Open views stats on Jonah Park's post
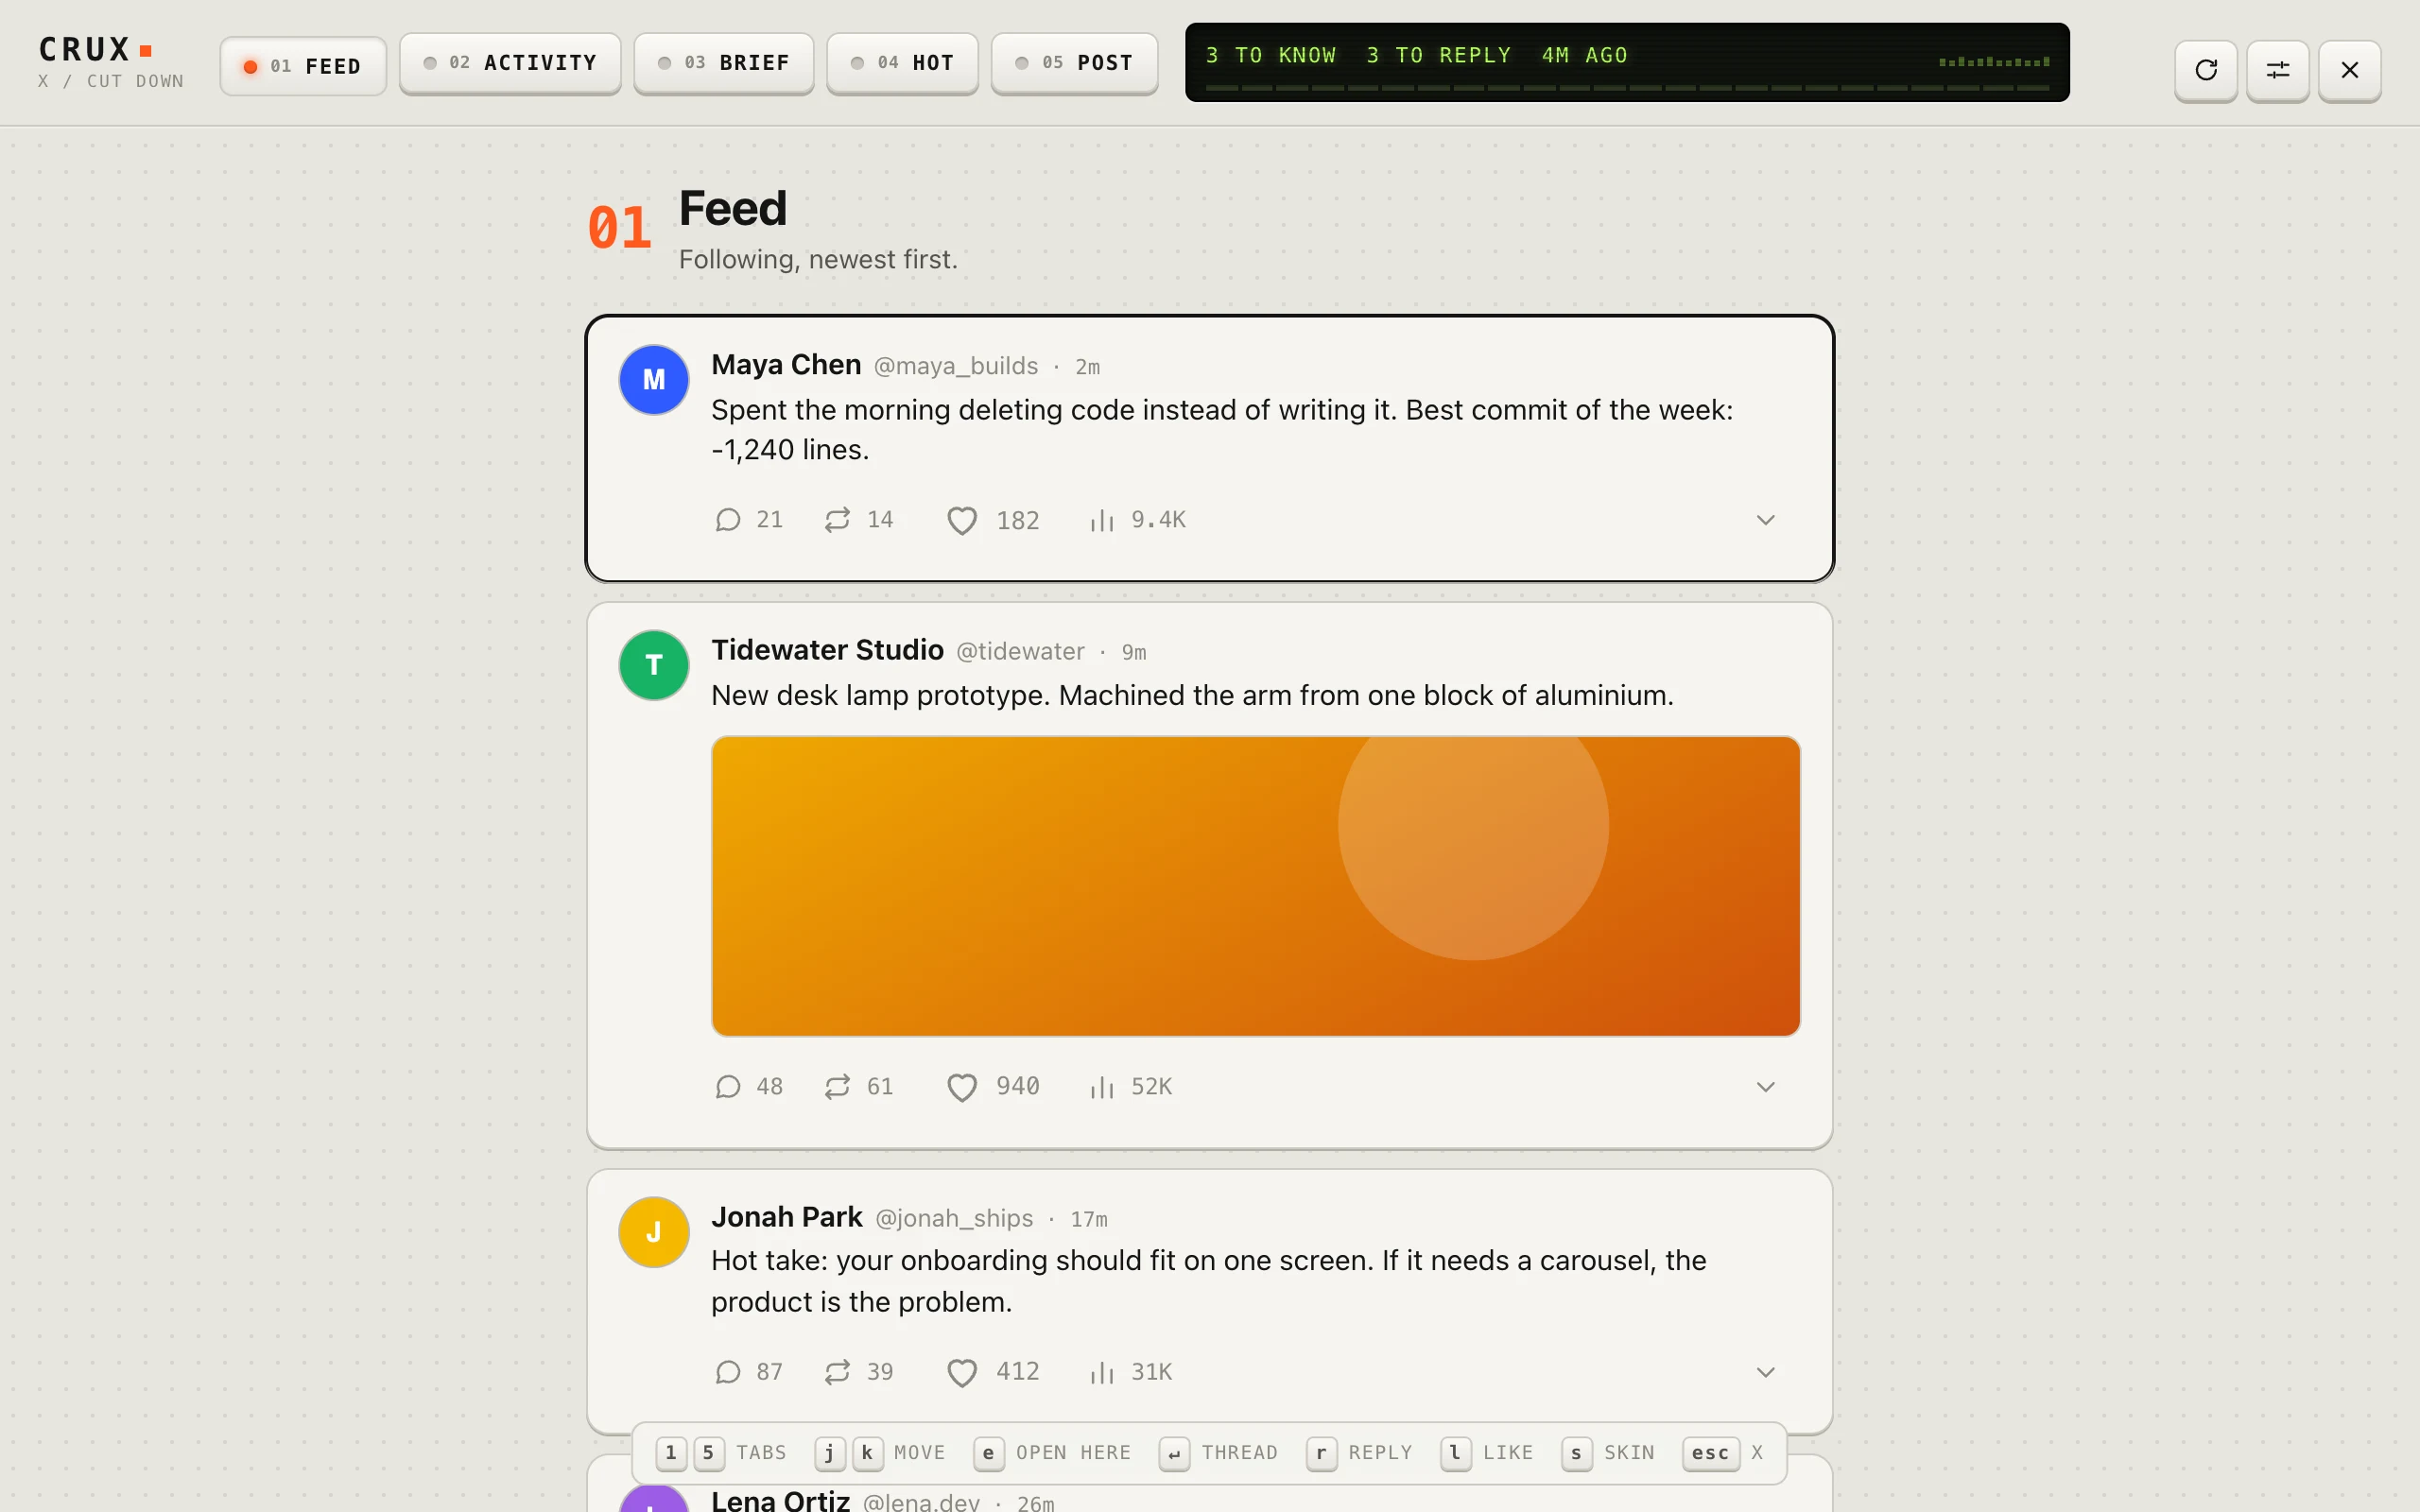The image size is (2420, 1512). (1102, 1372)
